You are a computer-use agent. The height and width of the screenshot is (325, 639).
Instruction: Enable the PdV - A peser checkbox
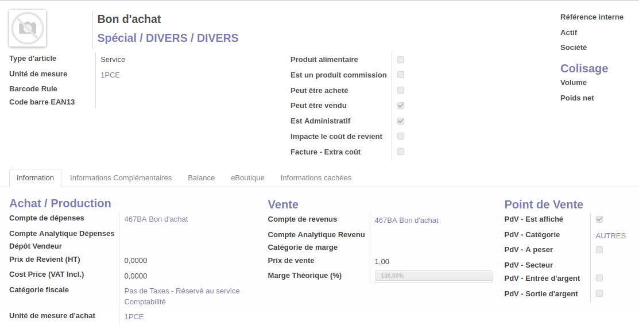[599, 250]
